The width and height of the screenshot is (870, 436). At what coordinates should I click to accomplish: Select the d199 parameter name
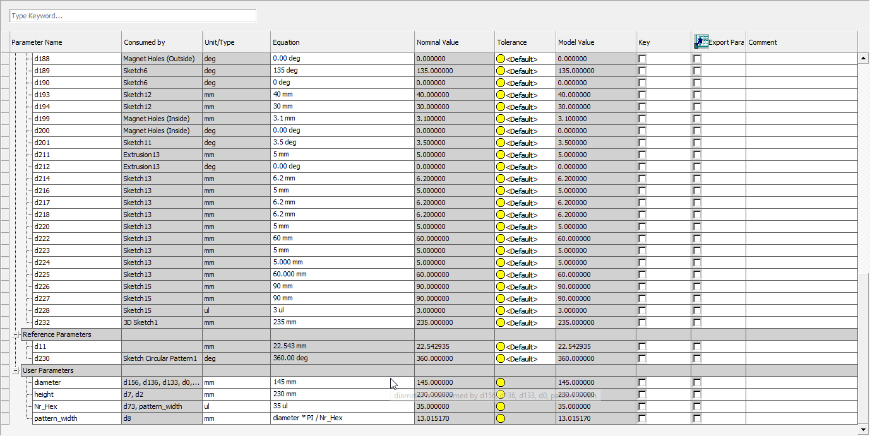(42, 119)
